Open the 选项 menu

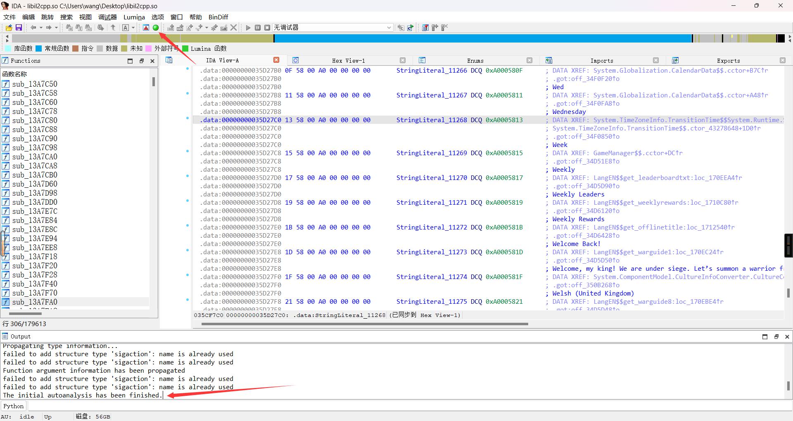[158, 17]
